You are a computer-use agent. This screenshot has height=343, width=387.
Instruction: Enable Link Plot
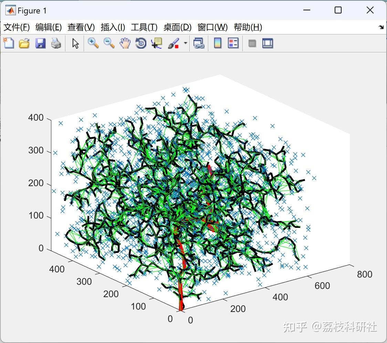199,43
